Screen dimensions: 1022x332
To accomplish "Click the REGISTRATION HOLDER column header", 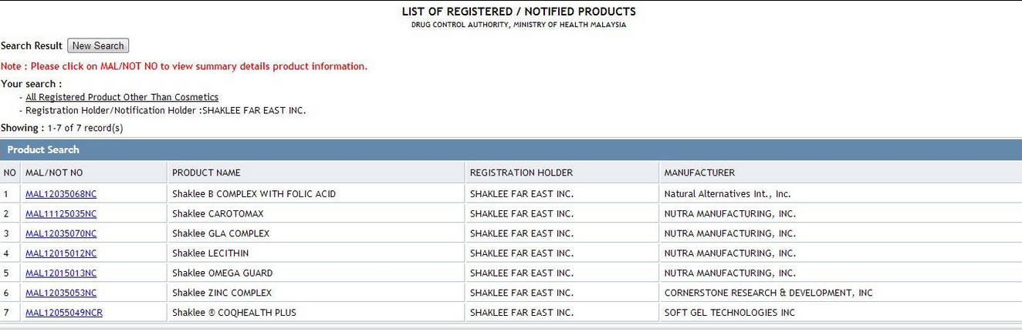I will pyautogui.click(x=521, y=173).
